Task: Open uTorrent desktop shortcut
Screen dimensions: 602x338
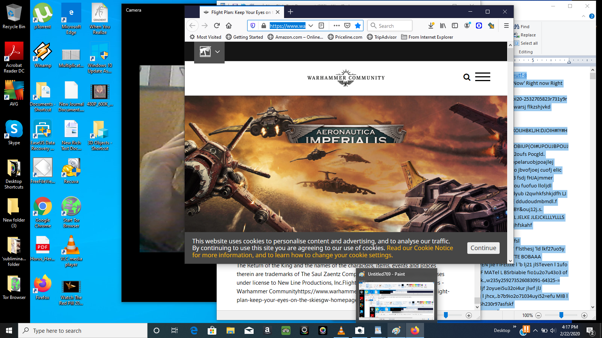Action: tap(43, 17)
